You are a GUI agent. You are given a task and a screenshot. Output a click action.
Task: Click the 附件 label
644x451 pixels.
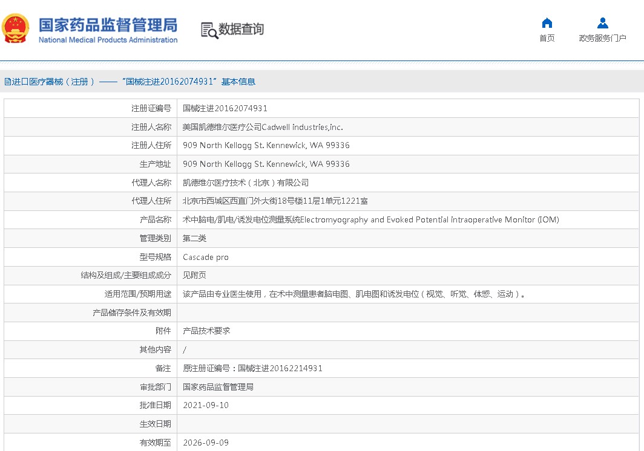click(x=163, y=331)
